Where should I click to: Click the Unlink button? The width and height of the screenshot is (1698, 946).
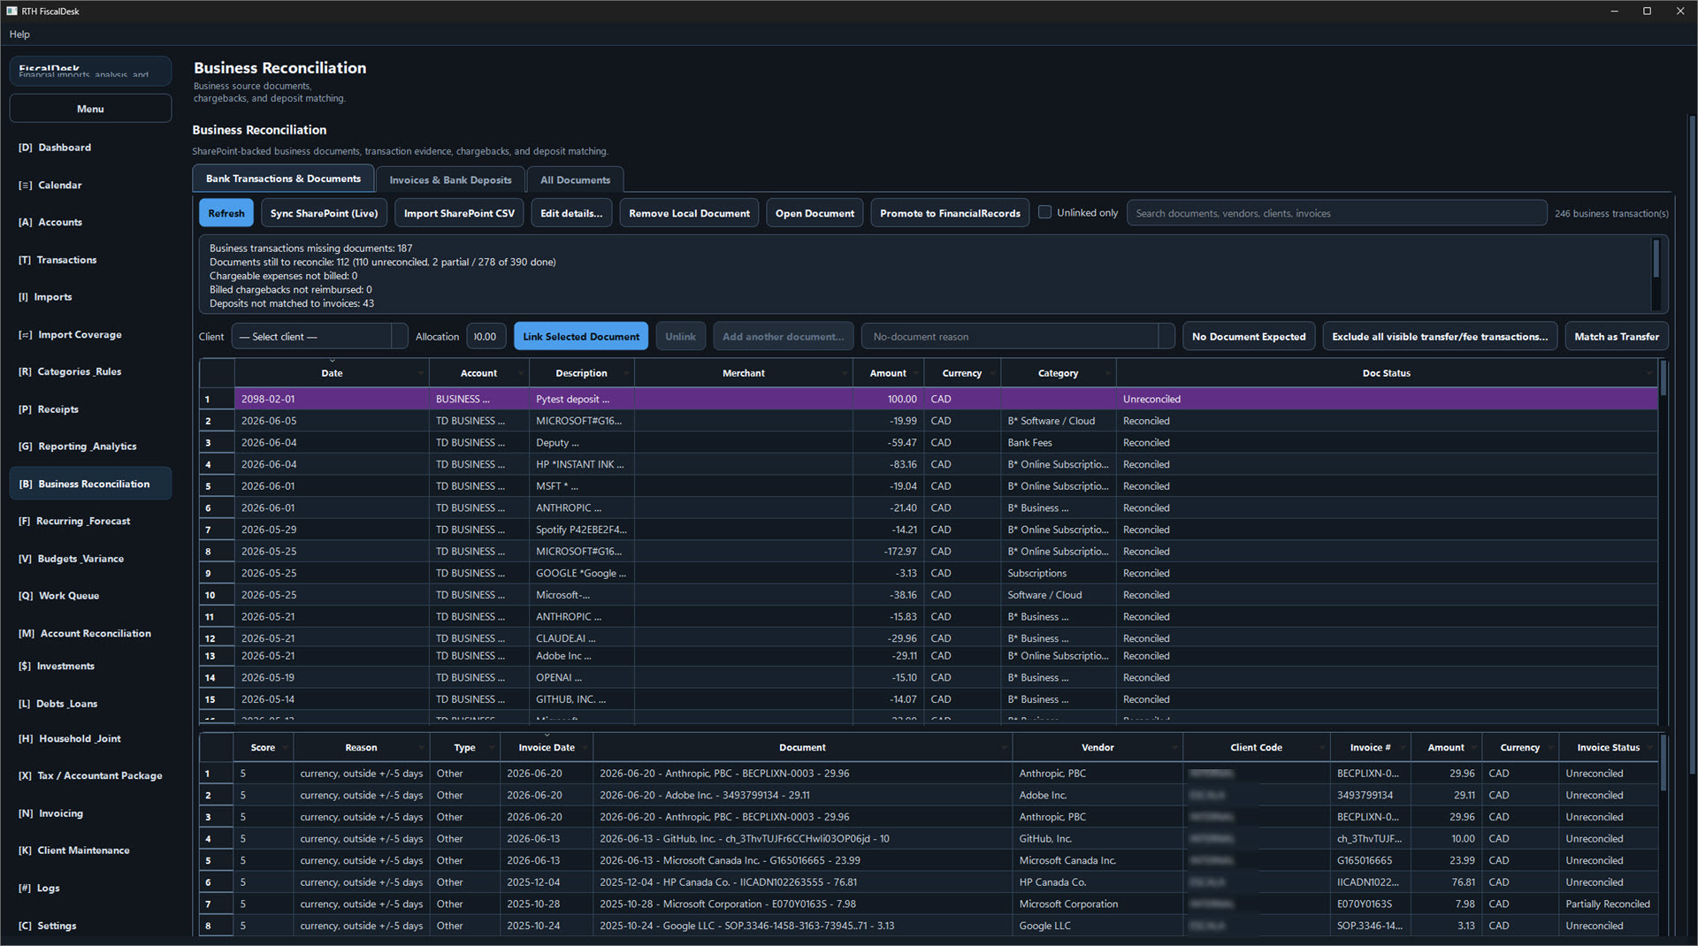(680, 337)
